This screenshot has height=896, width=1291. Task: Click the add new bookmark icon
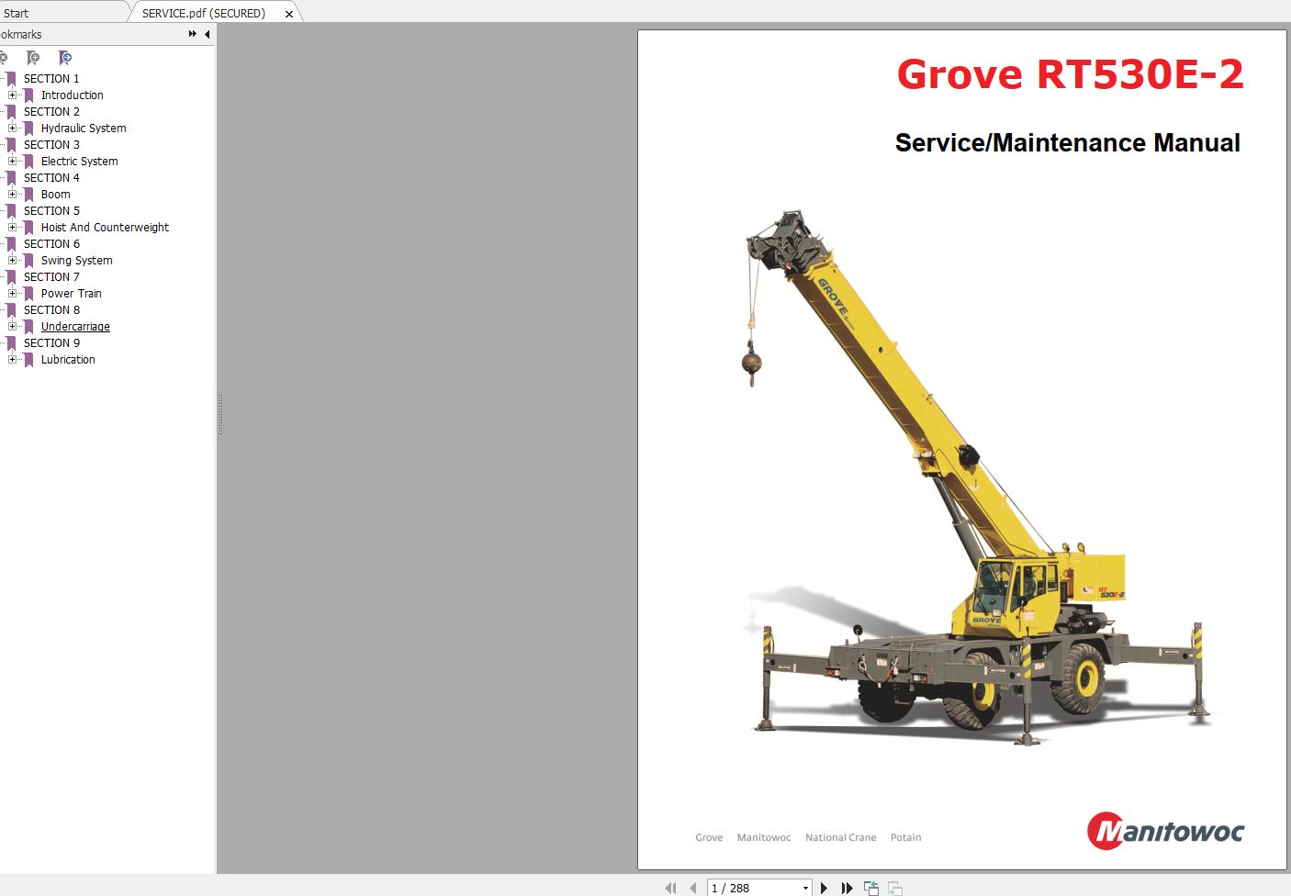click(34, 58)
